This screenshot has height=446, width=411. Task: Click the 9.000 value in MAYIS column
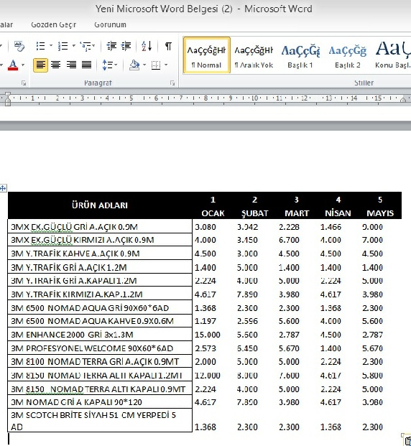pos(372,227)
